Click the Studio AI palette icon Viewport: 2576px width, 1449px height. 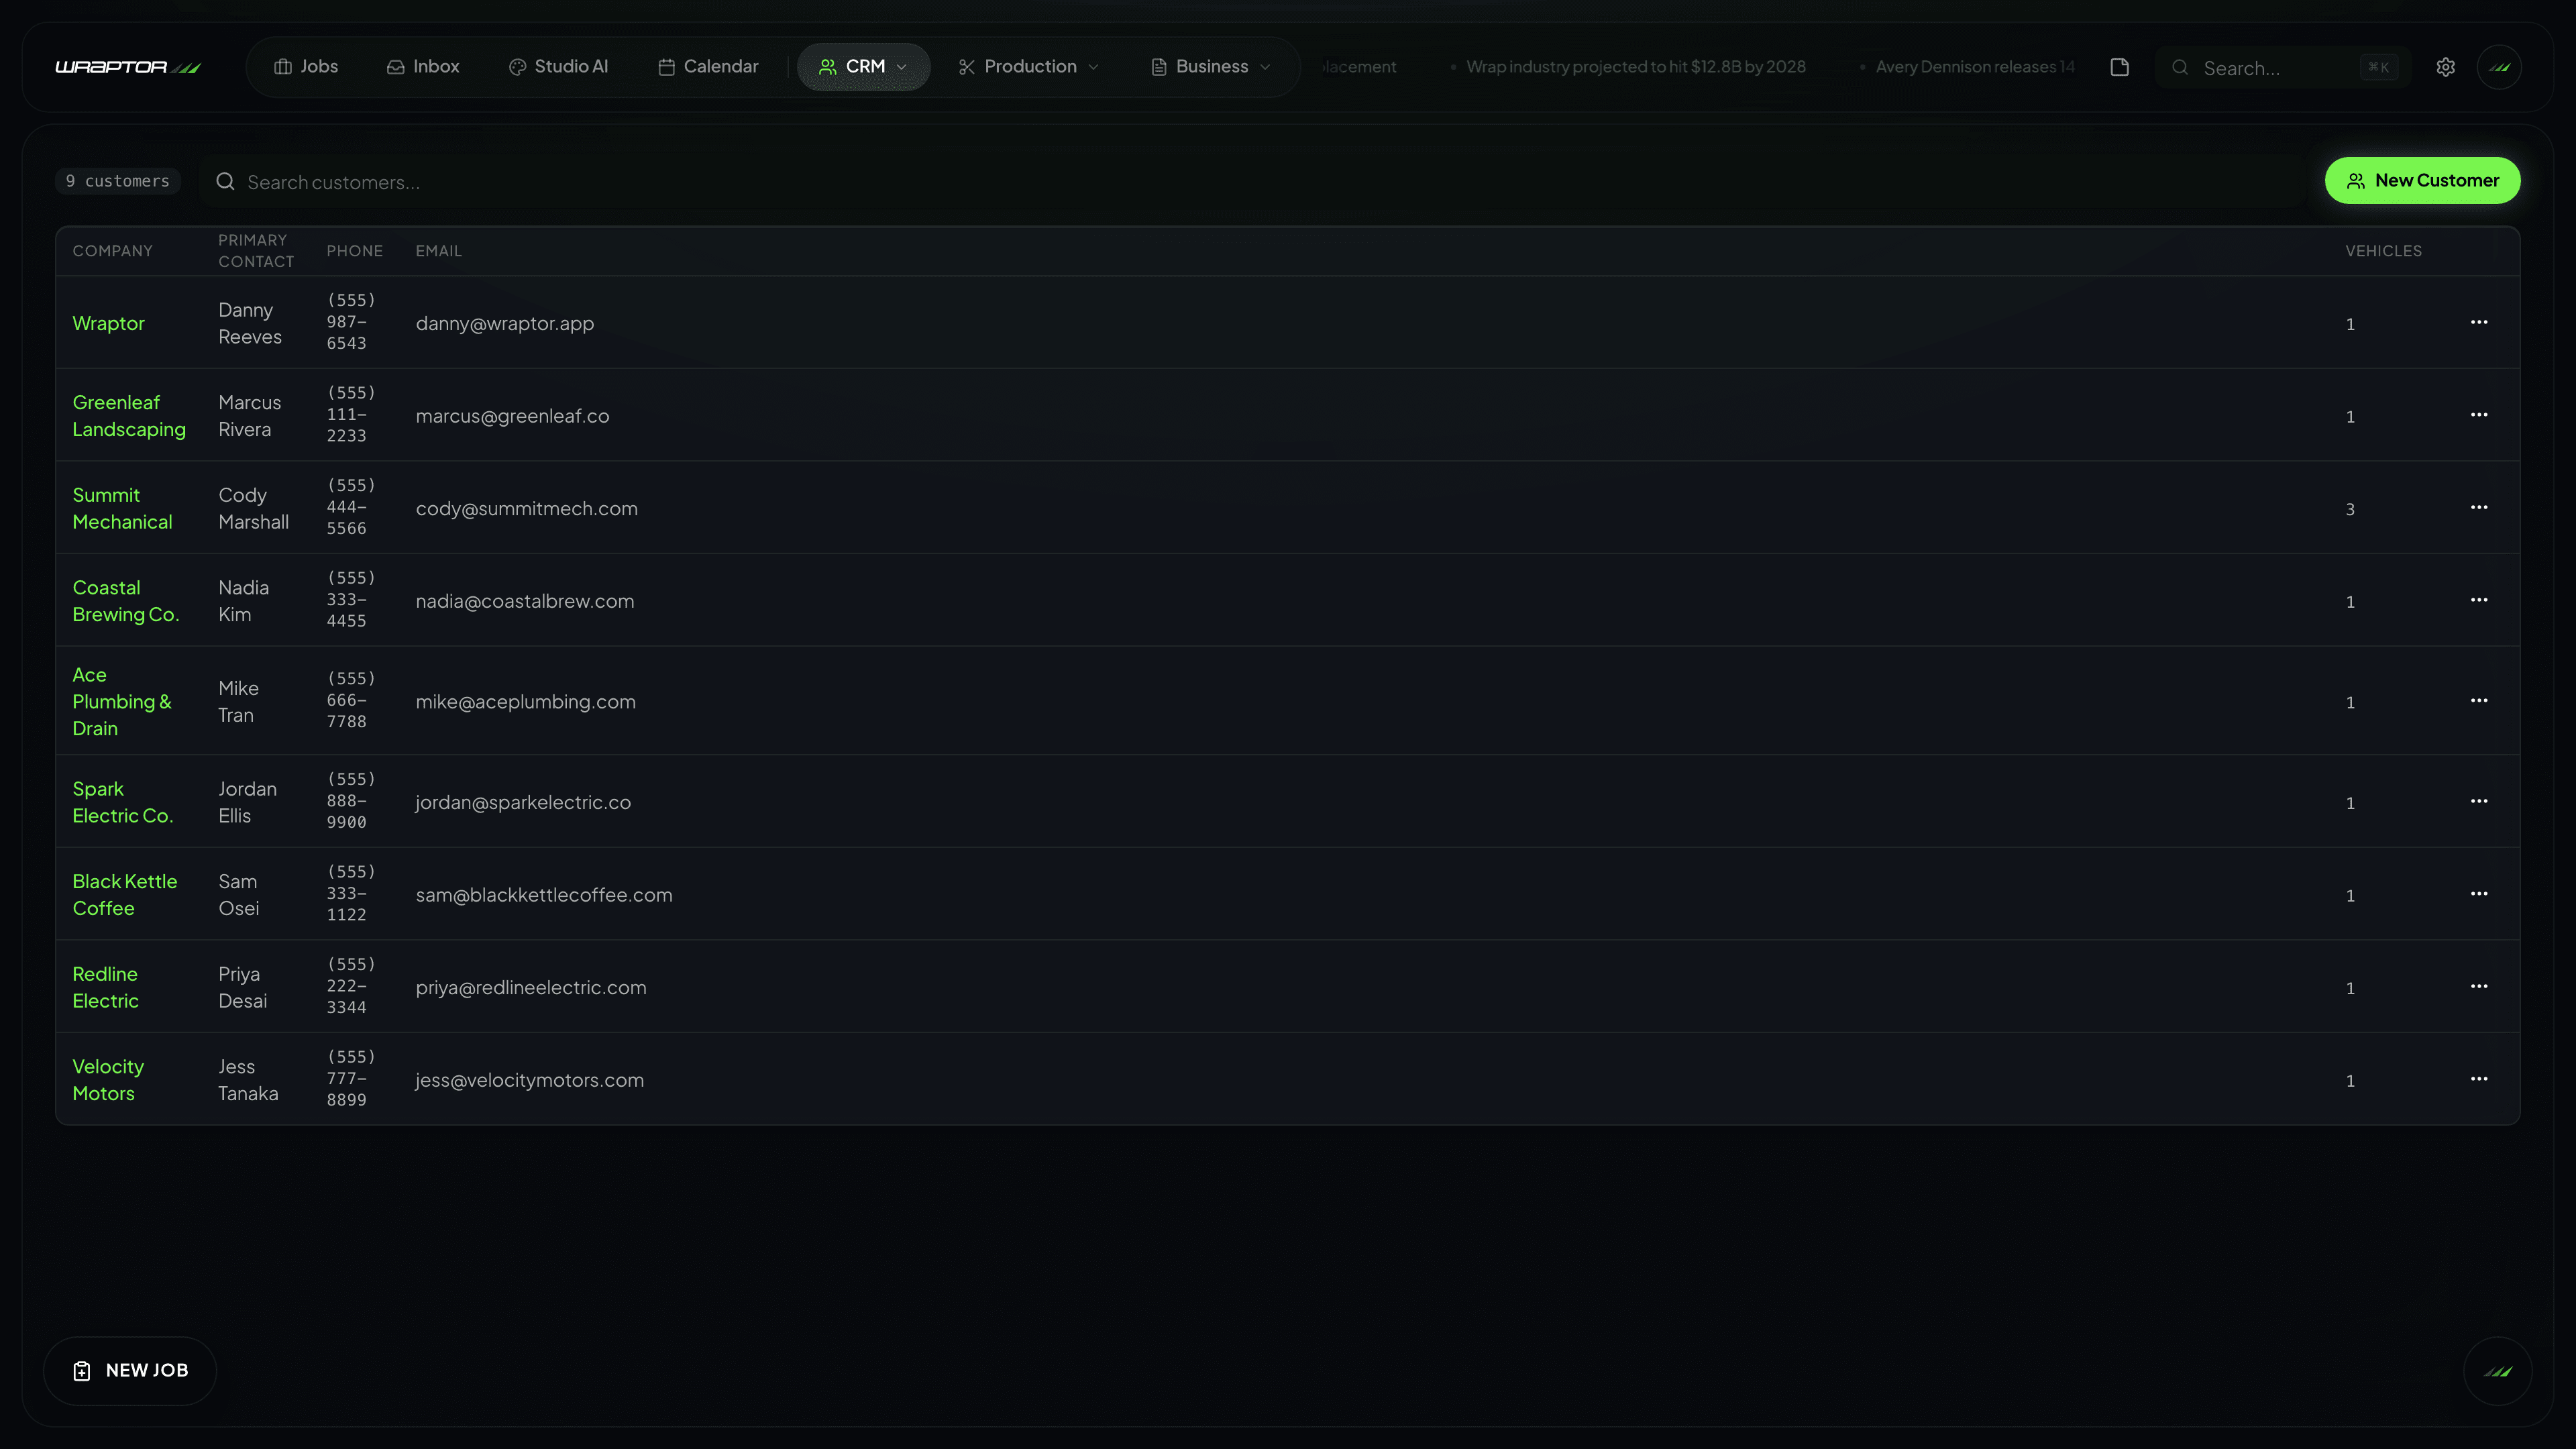coord(518,66)
